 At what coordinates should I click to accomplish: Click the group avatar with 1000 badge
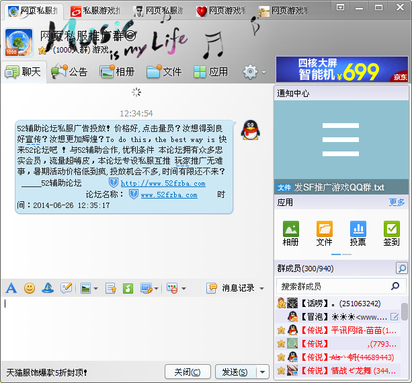point(19,42)
